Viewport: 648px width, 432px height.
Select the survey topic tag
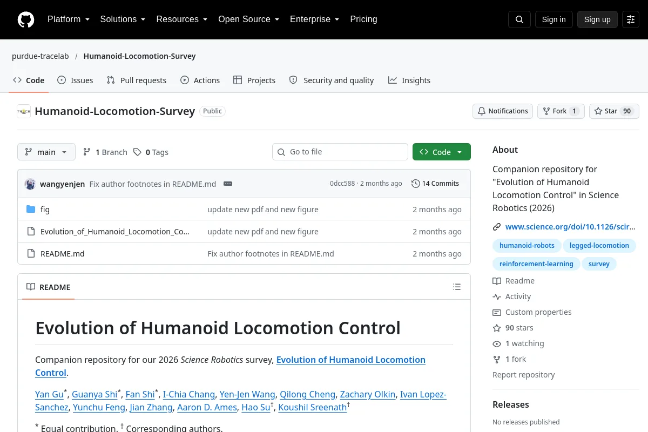tap(599, 264)
